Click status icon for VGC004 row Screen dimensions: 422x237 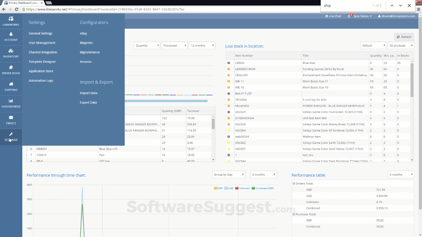(229, 131)
